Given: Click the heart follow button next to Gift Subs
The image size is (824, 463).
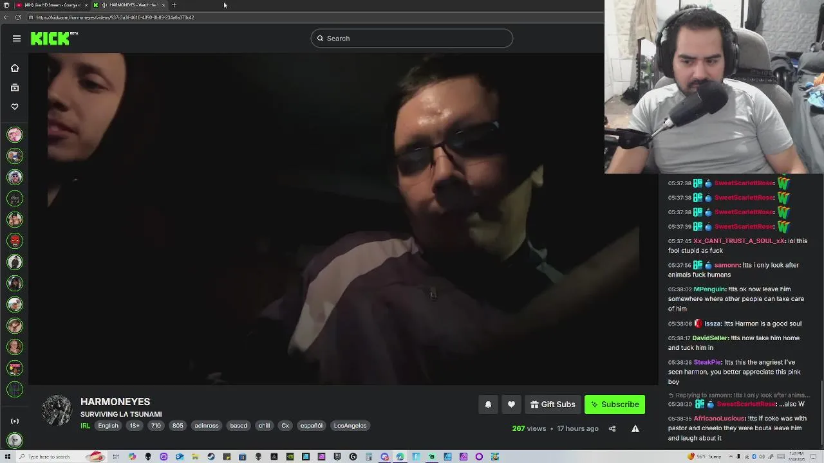Looking at the screenshot, I should 511,404.
